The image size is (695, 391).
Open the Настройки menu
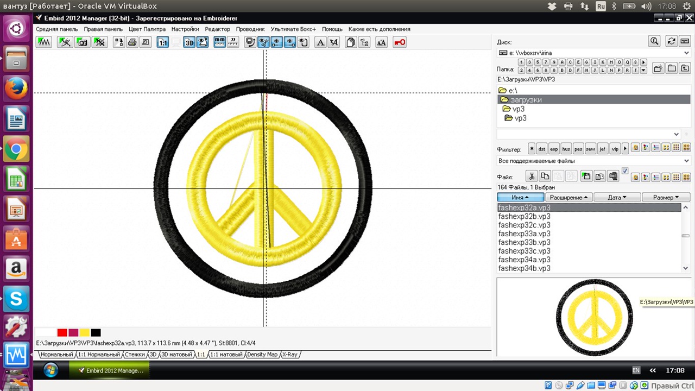185,29
